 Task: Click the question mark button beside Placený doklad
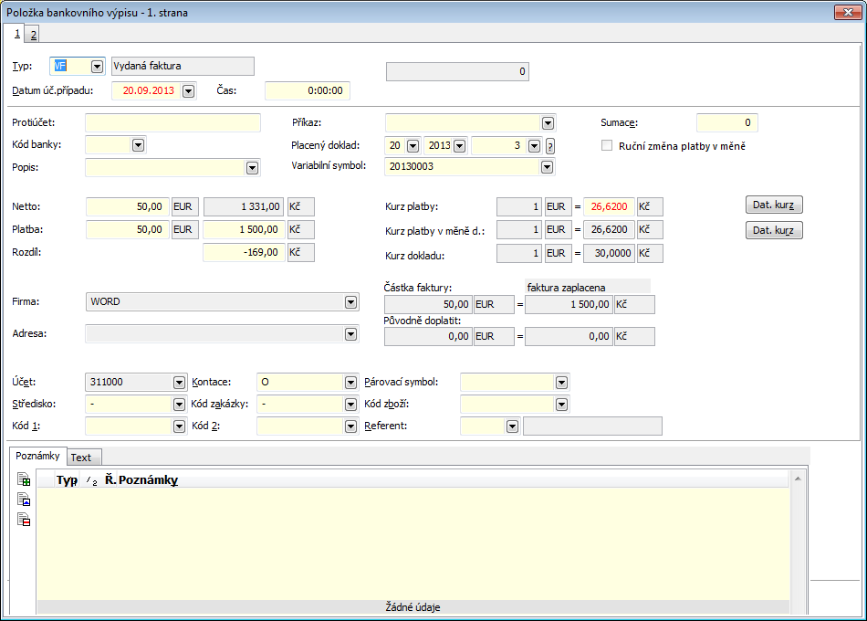[550, 146]
